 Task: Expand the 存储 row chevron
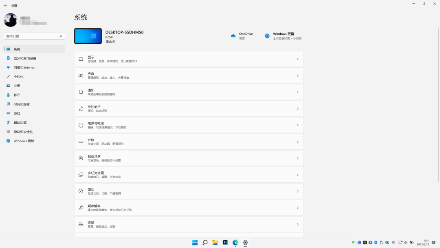297,142
